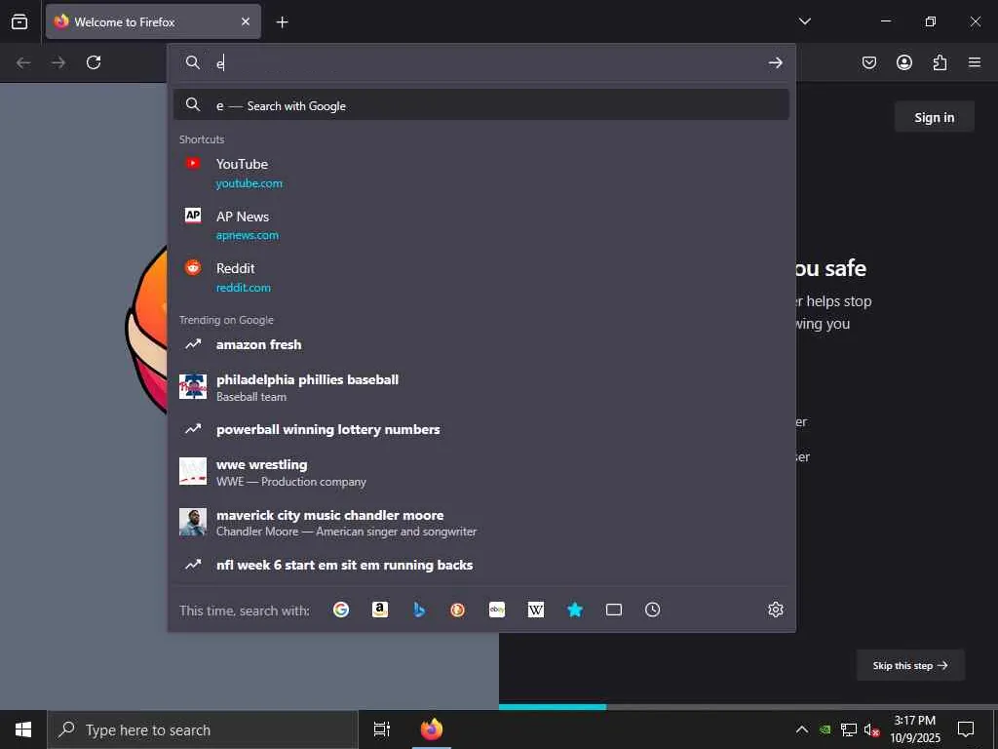The image size is (998, 749).
Task: List all tabs dropdown arrow
Action: click(805, 21)
